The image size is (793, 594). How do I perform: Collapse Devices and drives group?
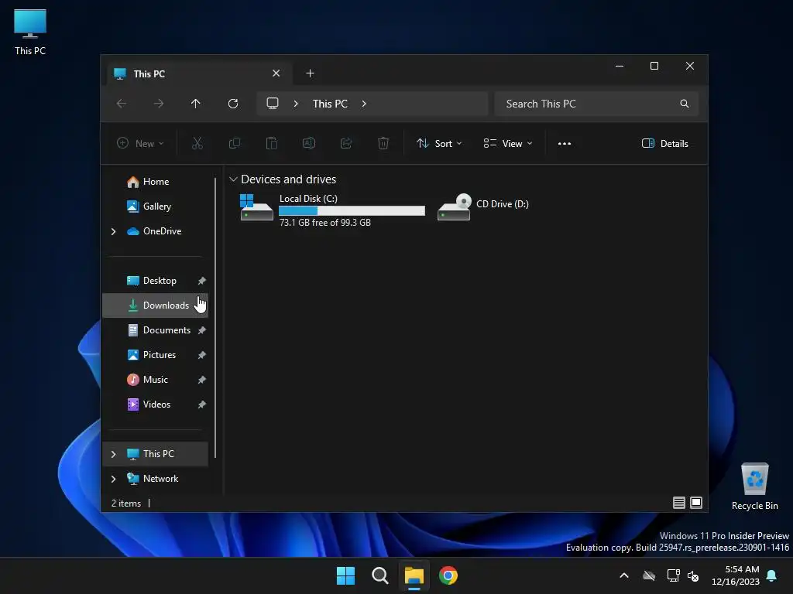[x=233, y=179]
